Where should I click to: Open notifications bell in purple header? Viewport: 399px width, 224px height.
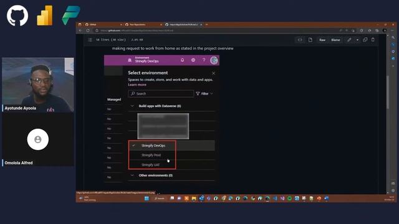tap(182, 60)
